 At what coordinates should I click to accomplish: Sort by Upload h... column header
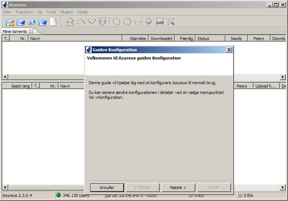(x=266, y=86)
